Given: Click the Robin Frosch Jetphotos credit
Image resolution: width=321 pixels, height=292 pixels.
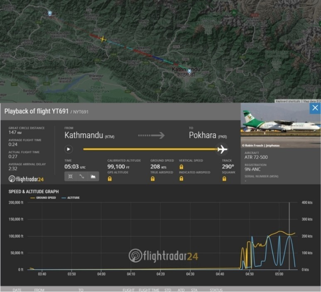Looking at the screenshot, I should (x=261, y=145).
